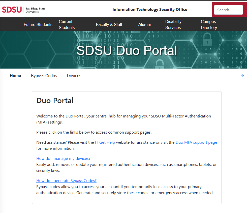
Task: Focus the Search input field
Action: (228, 10)
